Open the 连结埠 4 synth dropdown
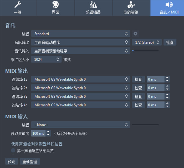 click(81, 105)
